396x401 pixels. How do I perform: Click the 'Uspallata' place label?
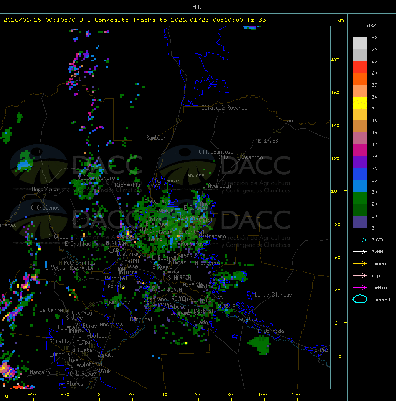(45, 190)
